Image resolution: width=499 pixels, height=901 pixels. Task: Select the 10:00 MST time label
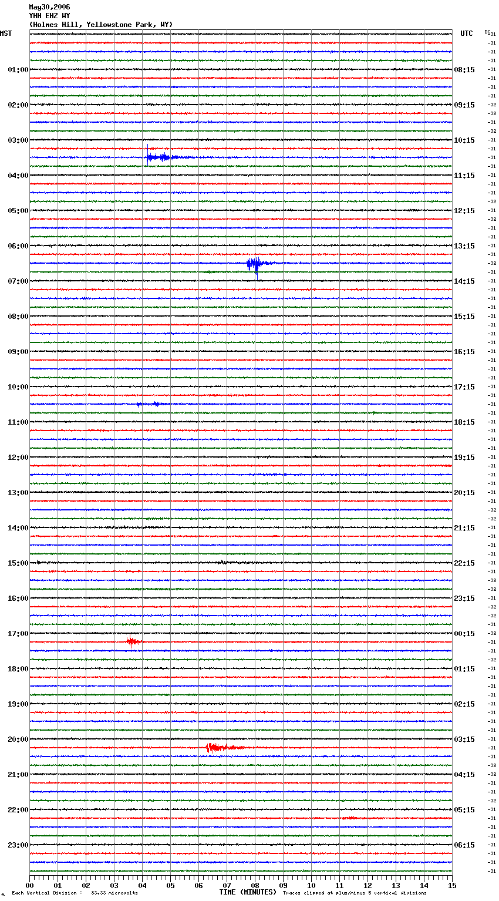18,387
